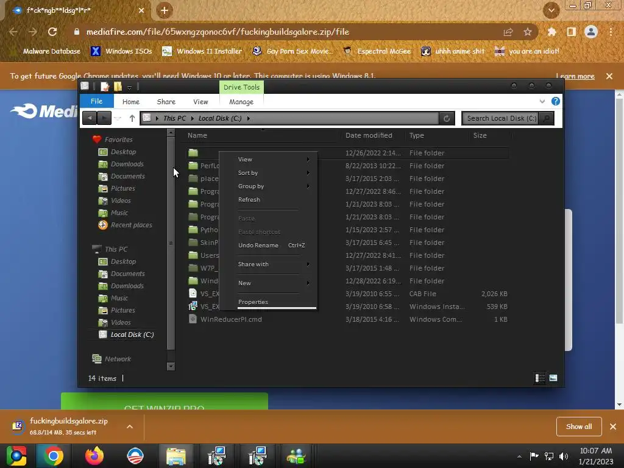Open Chrome three-dot menu
Image resolution: width=624 pixels, height=468 pixels.
[x=611, y=32]
